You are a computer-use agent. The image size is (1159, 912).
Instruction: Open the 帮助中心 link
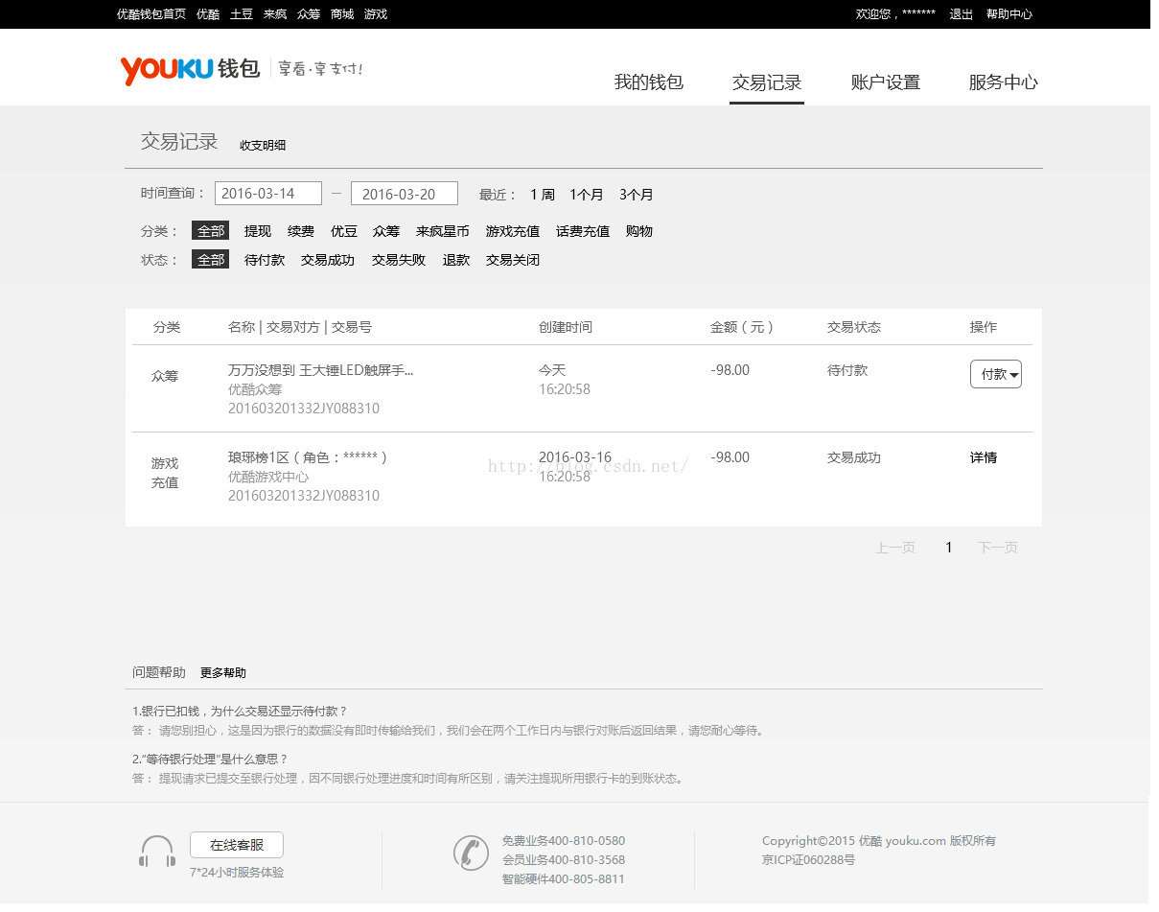1009,14
